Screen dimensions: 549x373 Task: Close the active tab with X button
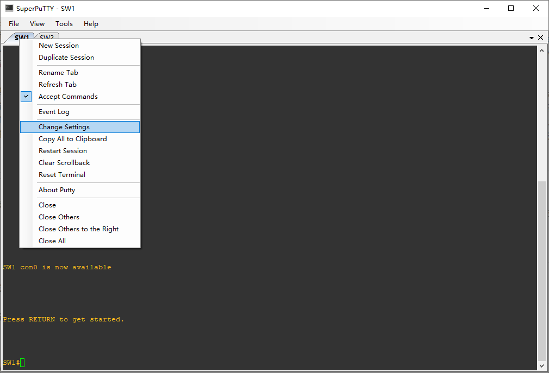point(541,37)
